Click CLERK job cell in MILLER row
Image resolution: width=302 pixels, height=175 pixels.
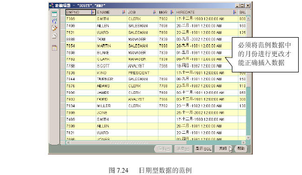pos(142,106)
